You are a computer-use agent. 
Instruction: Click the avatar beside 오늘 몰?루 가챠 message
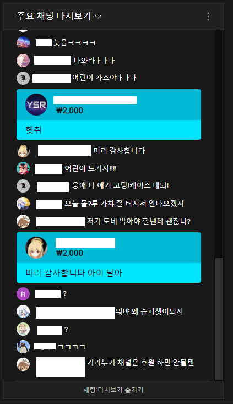pos(23,204)
